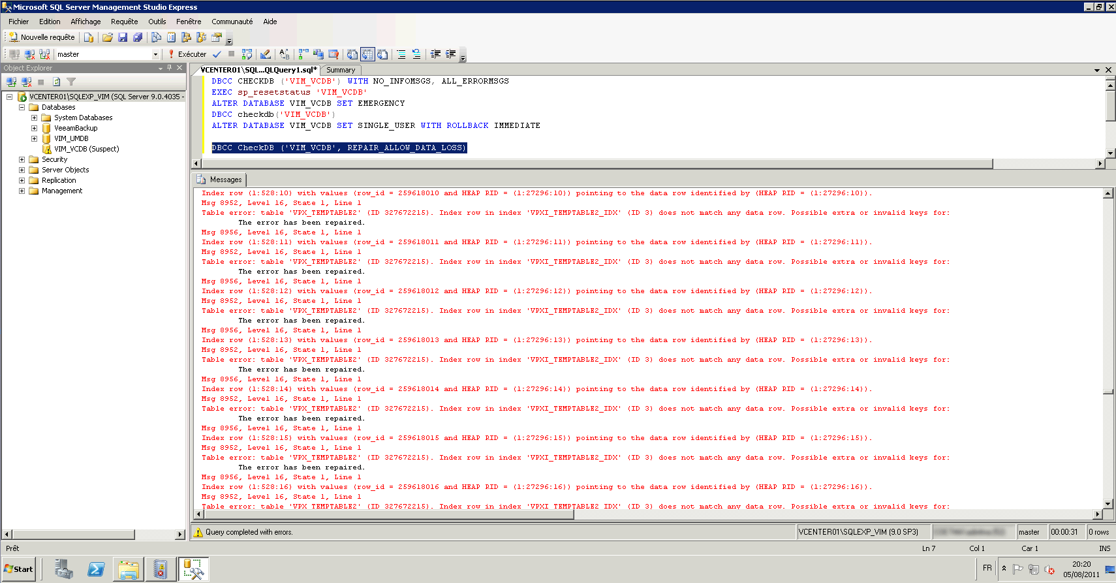The height and width of the screenshot is (583, 1116).
Task: Expand the VIM_UMDB database node
Action: pos(34,138)
